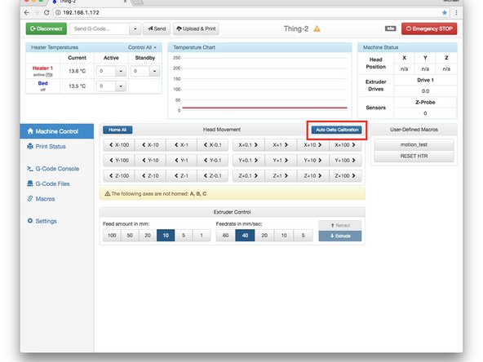
Task: Move head Y-10
Action: click(x=150, y=161)
